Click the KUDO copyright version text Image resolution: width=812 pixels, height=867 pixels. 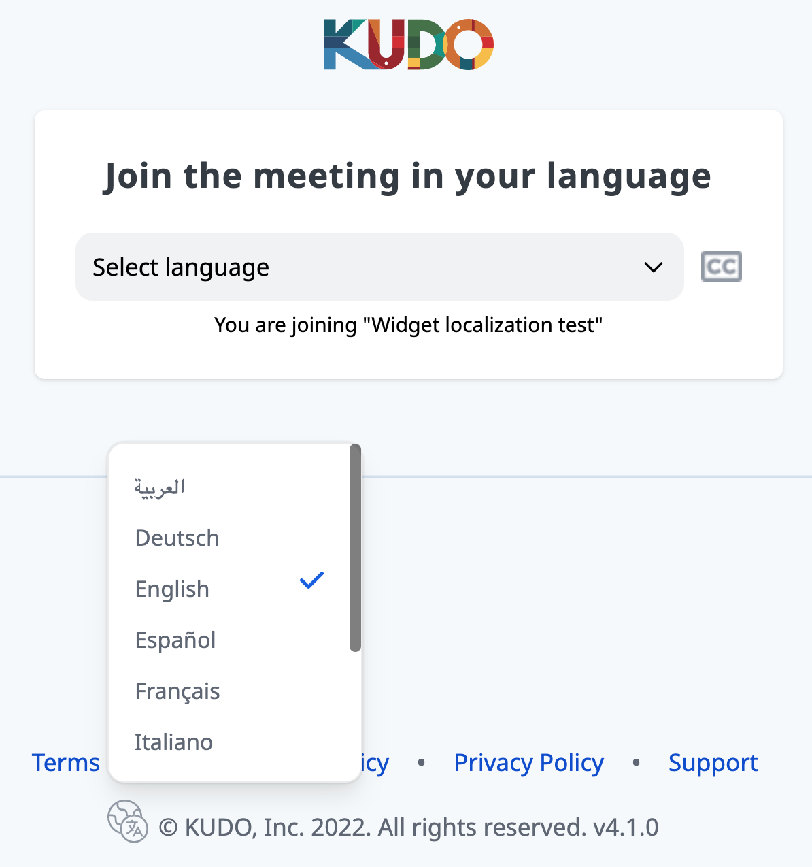[x=408, y=828]
